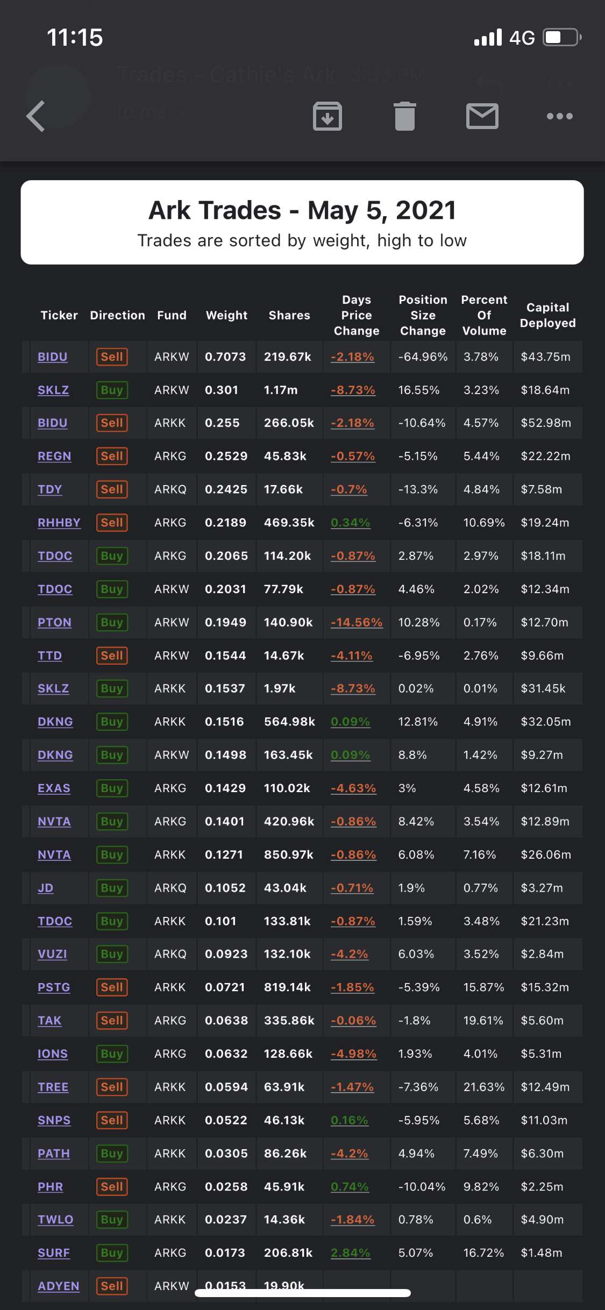Screen dimensions: 605x1310
Task: Mark email unread with the envelope icon
Action: [482, 116]
